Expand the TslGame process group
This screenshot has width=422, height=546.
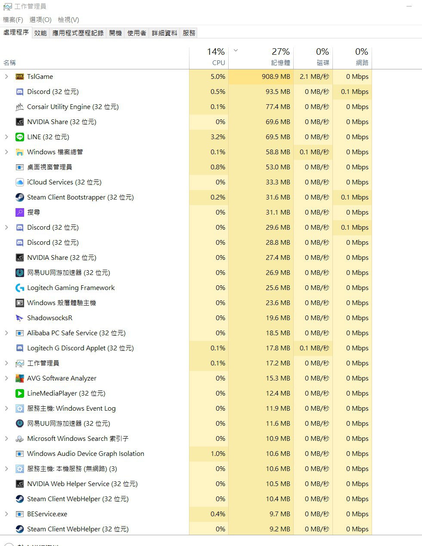coord(6,77)
